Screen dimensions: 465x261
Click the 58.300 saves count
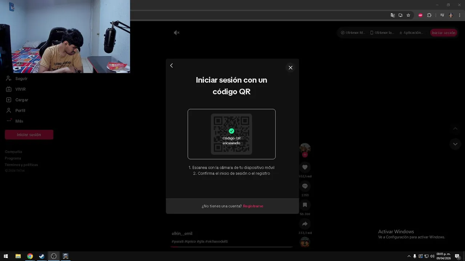(305, 214)
